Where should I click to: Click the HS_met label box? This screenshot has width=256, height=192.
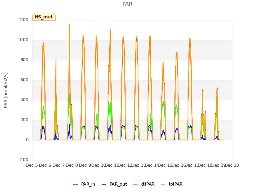click(44, 17)
